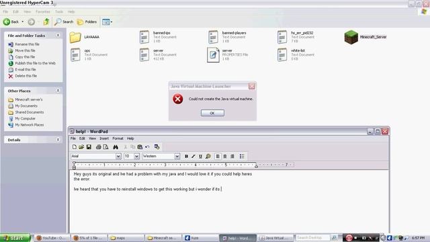The image size is (430, 242).
Task: Print preview icon in WordPad
Action: coord(105,147)
